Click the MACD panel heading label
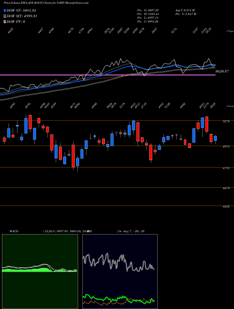 [14, 231]
